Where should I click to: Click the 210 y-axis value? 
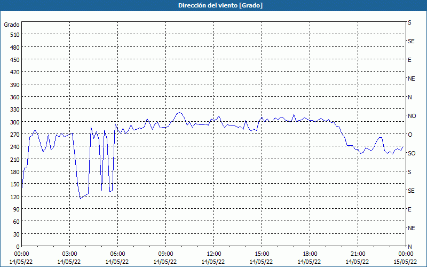point(15,160)
